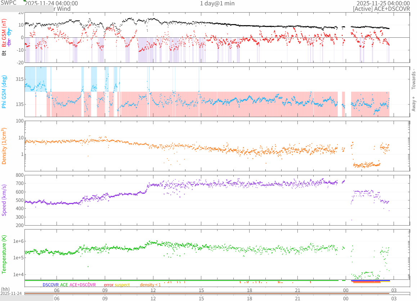Select DSCOVR in the source legend
Viewport: 417px width, 301px height.
pos(50,285)
